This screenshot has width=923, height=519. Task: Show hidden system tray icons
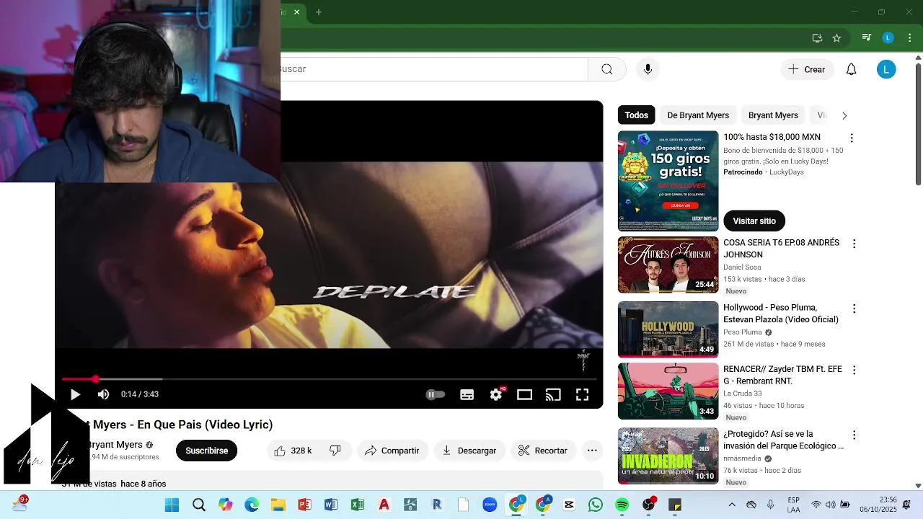click(732, 505)
